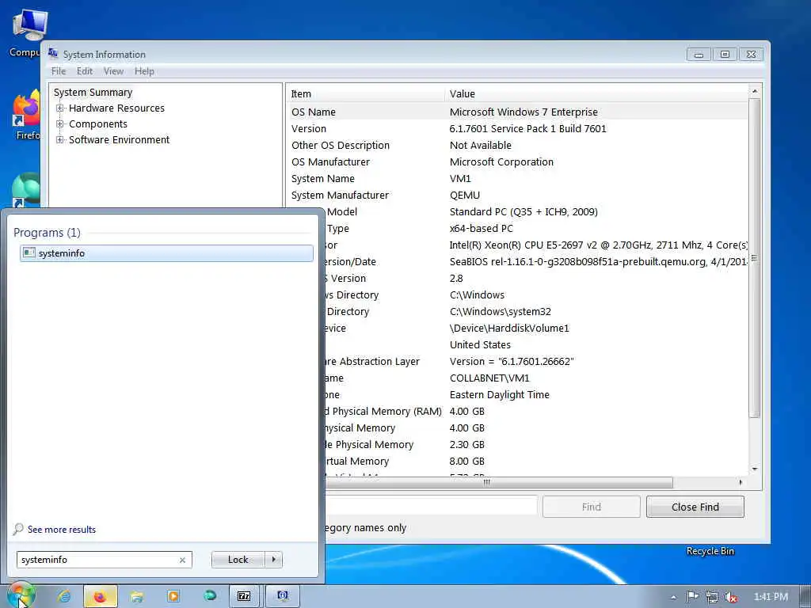
Task: Click the Lock button
Action: 238,560
